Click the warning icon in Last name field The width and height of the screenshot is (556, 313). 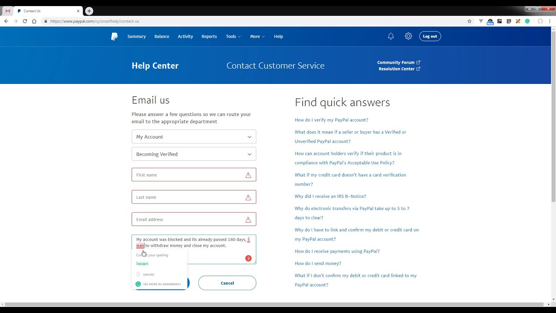(248, 197)
